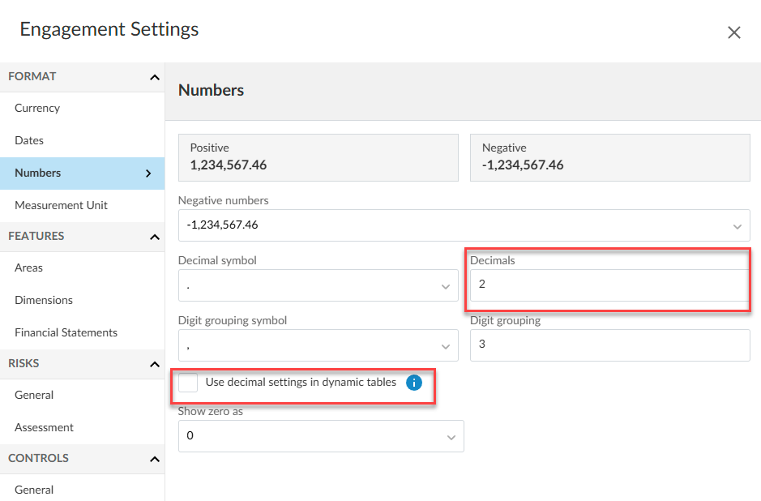Enable Use decimal settings in dynamic tables

187,382
